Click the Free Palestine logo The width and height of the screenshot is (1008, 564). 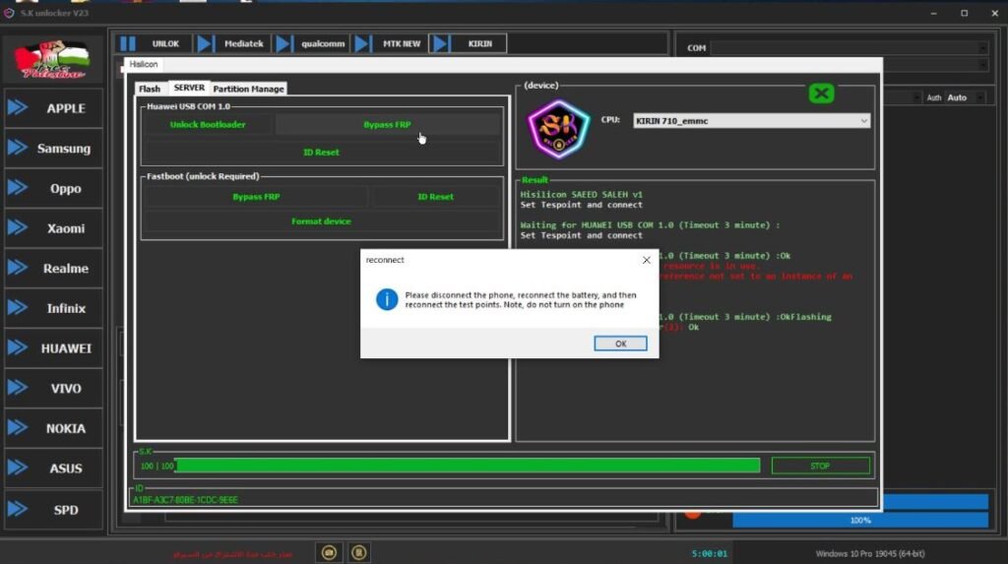pos(53,59)
